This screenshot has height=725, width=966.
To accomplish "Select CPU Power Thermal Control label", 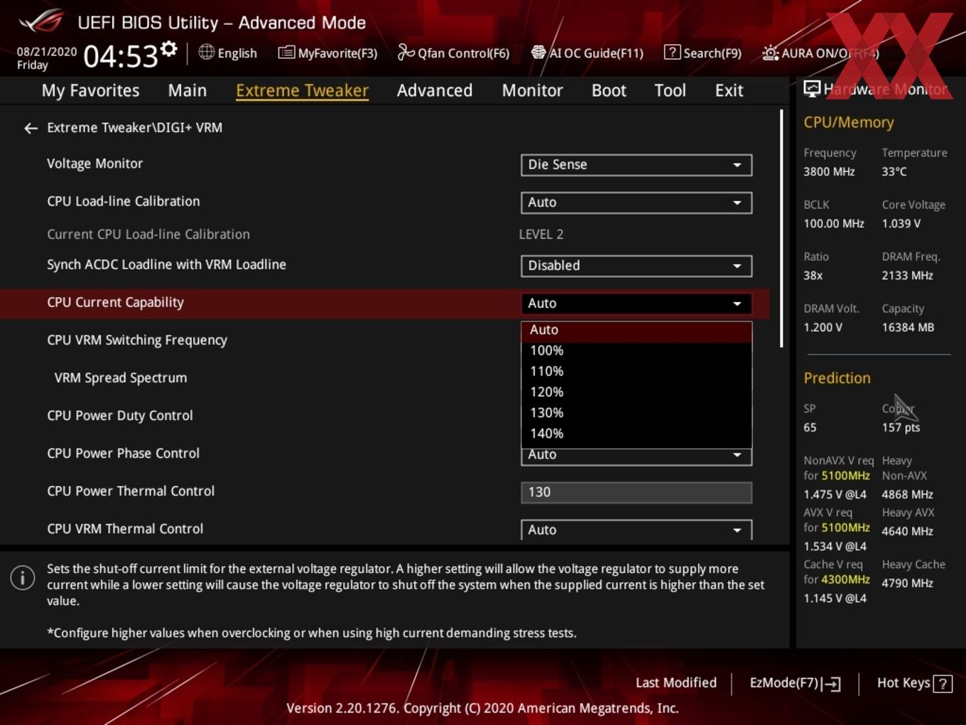I will (x=131, y=491).
